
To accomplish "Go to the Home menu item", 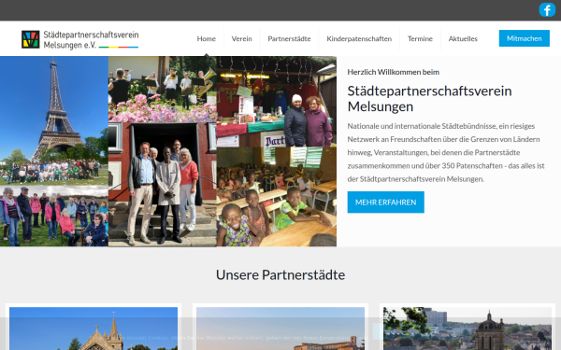I will click(206, 38).
